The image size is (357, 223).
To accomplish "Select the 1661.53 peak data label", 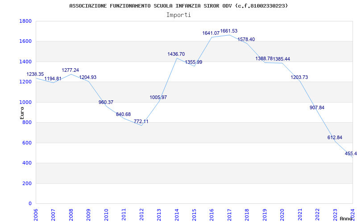I will (229, 31).
